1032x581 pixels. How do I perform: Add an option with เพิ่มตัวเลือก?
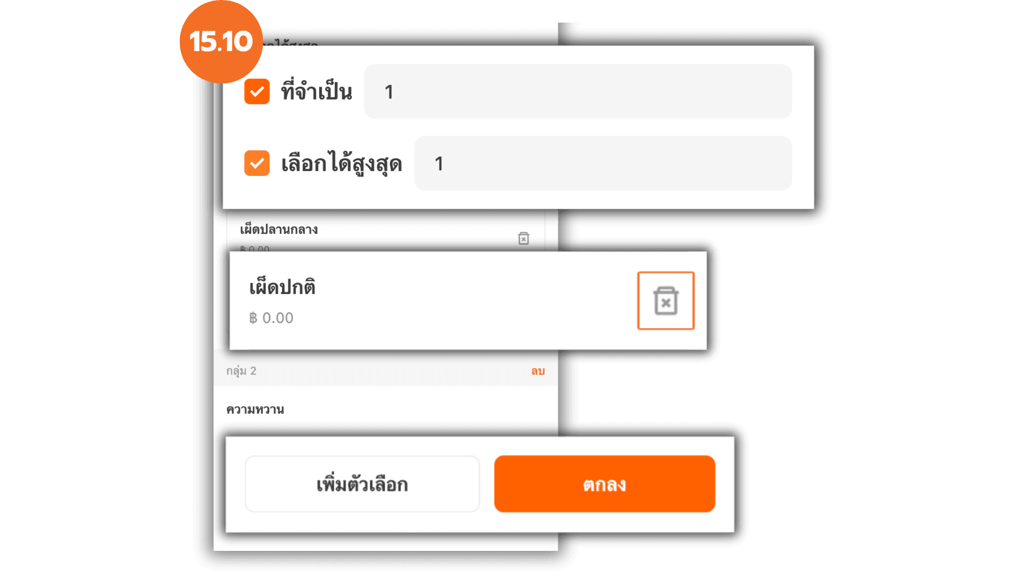point(362,484)
